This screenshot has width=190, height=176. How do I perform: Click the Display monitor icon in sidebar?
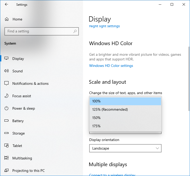click(x=6, y=58)
